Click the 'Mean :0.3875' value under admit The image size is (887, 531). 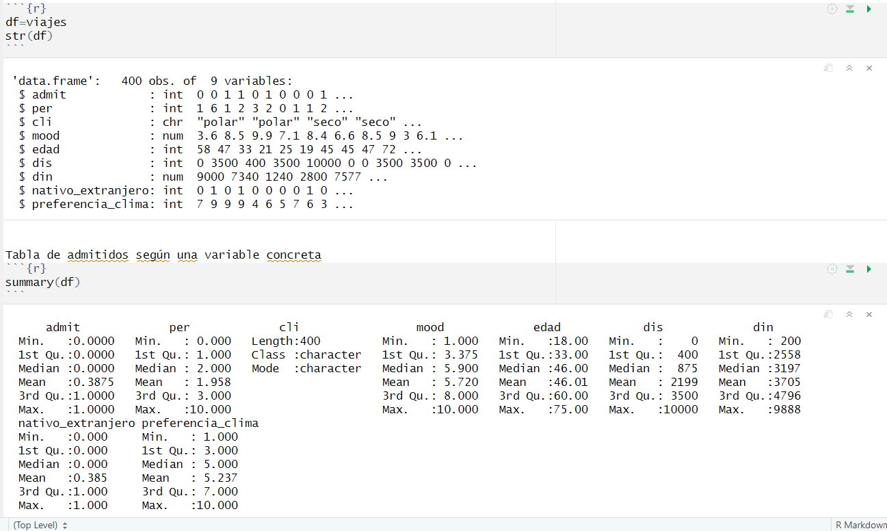[x=66, y=382]
